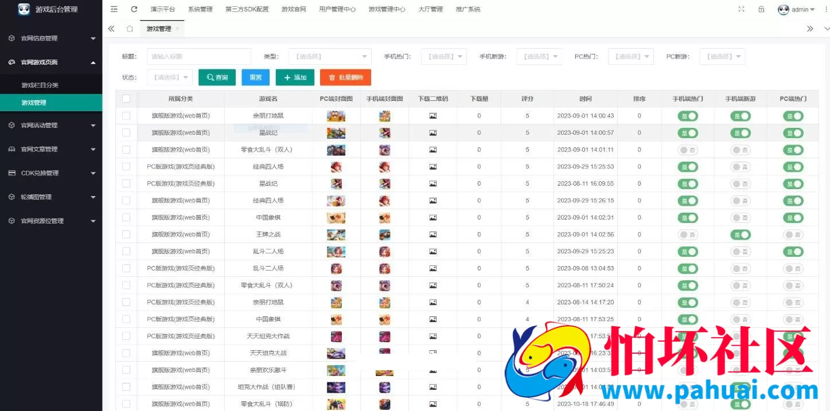Check the checkbox for 王牌之战 row
The width and height of the screenshot is (830, 411).
click(x=126, y=234)
